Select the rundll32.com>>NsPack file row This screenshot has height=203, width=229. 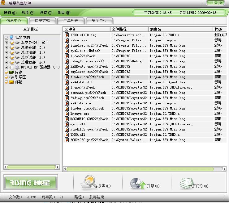pos(145,129)
